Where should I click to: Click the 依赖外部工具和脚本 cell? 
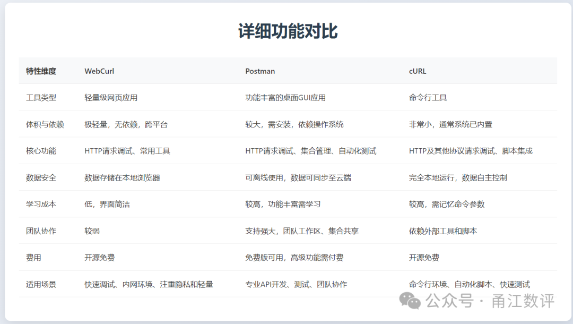[x=443, y=231]
